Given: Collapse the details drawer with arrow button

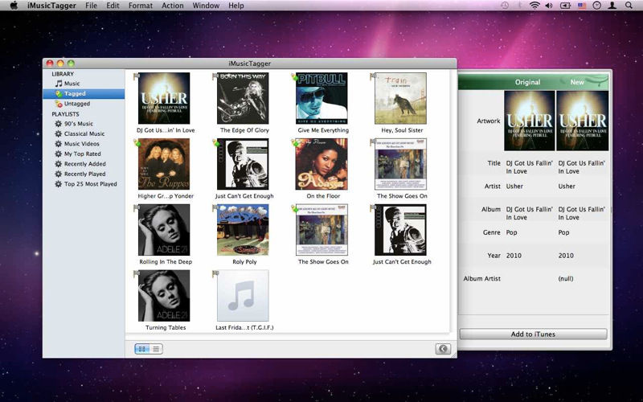Looking at the screenshot, I should [442, 349].
